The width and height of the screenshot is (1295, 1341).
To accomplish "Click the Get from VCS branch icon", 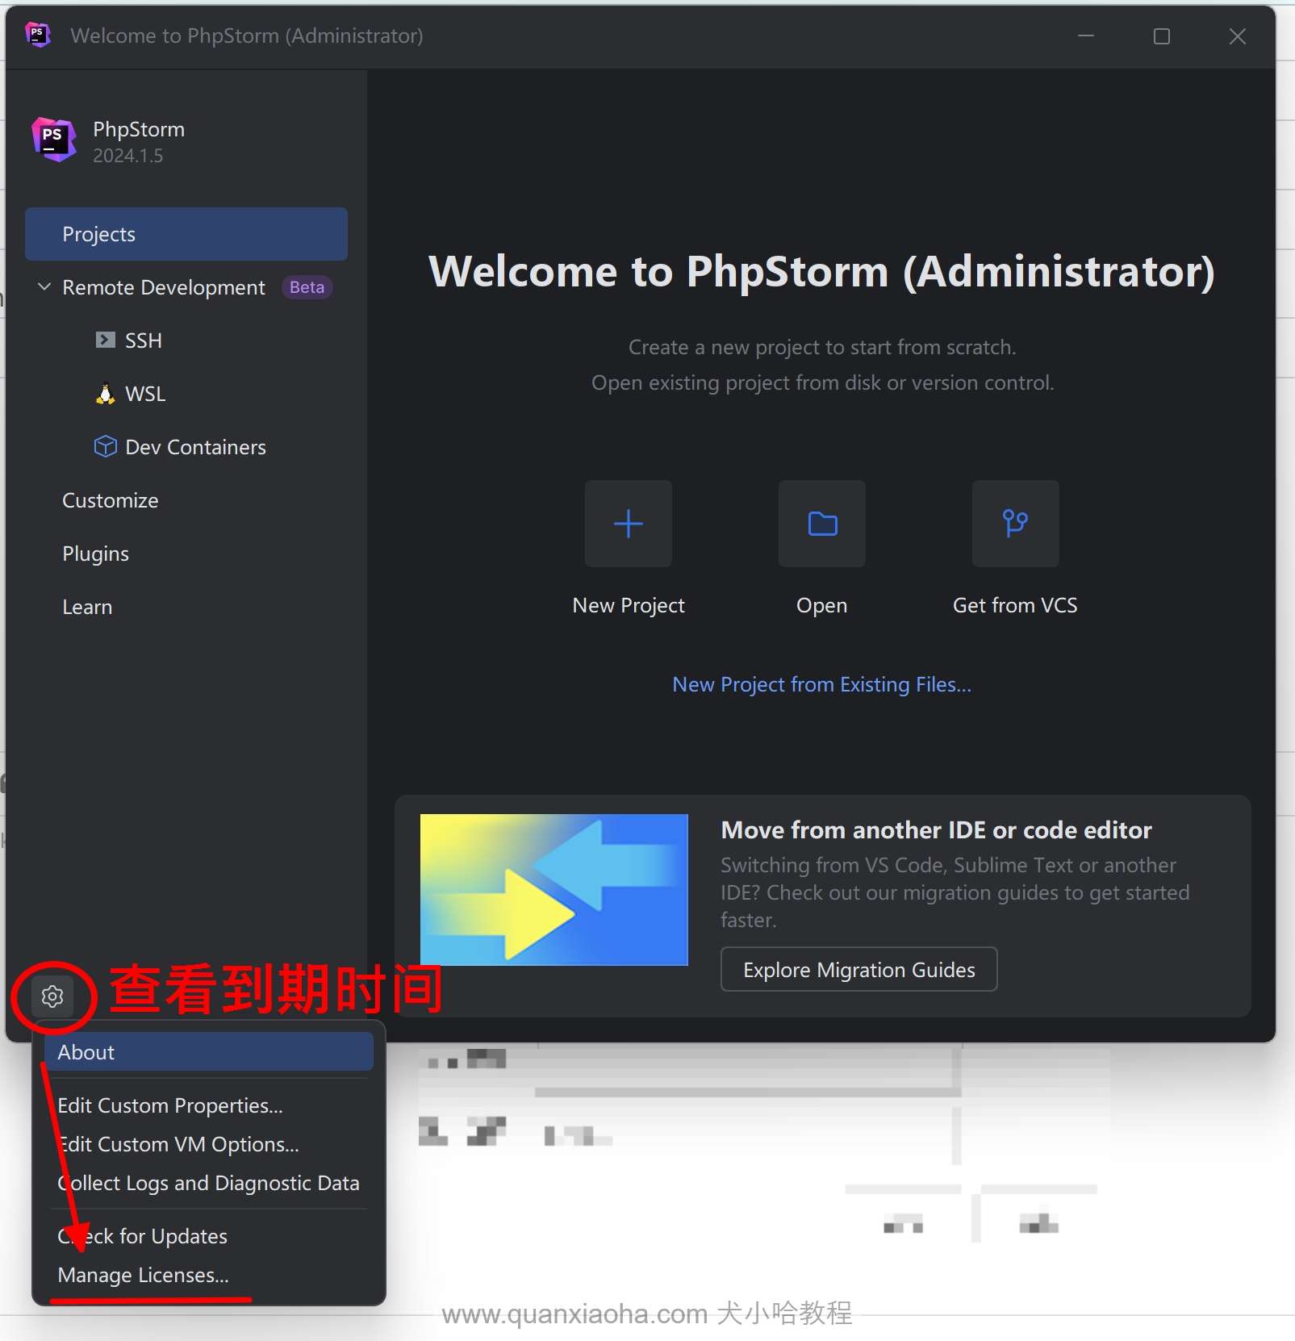I will [x=1015, y=524].
